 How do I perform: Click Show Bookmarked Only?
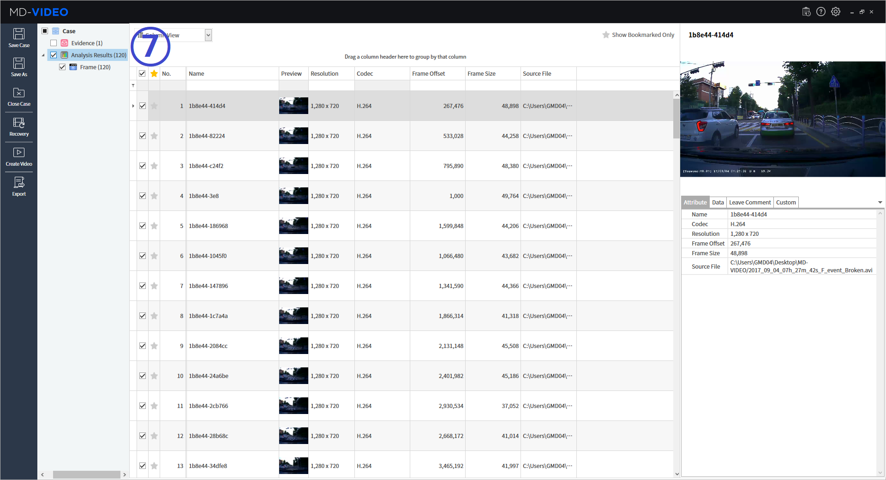pos(638,35)
